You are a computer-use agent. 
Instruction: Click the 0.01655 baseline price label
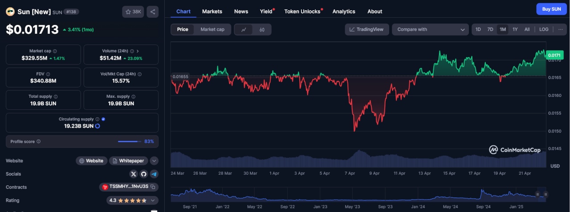180,76
